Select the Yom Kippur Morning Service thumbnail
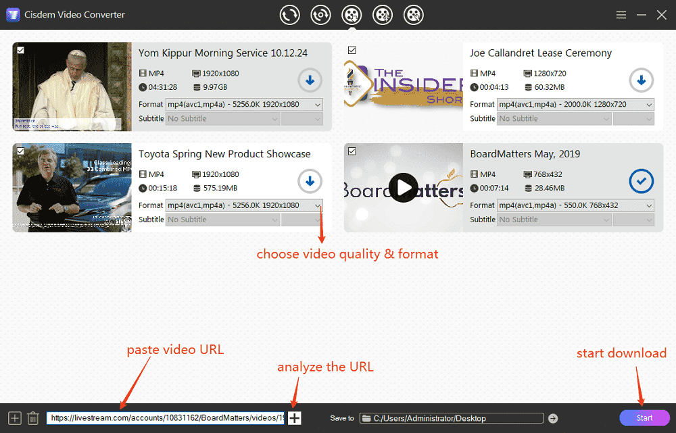This screenshot has height=433, width=676. tap(72, 86)
